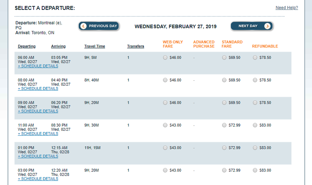This screenshot has height=185, width=312.
Task: Sort by Departing column header
Action: [27, 47]
